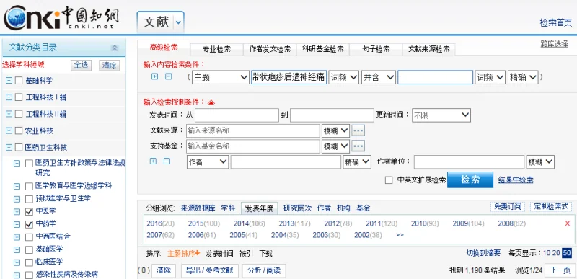Remove author row with minus icon
This screenshot has height=279, width=577.
167,161
